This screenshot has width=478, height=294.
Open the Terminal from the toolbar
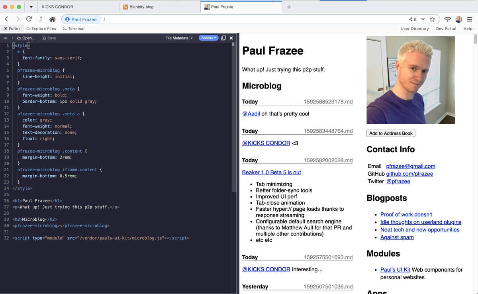click(x=74, y=29)
